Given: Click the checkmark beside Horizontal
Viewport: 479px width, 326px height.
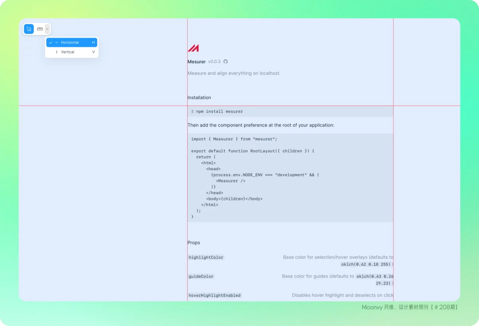Looking at the screenshot, I should point(51,42).
